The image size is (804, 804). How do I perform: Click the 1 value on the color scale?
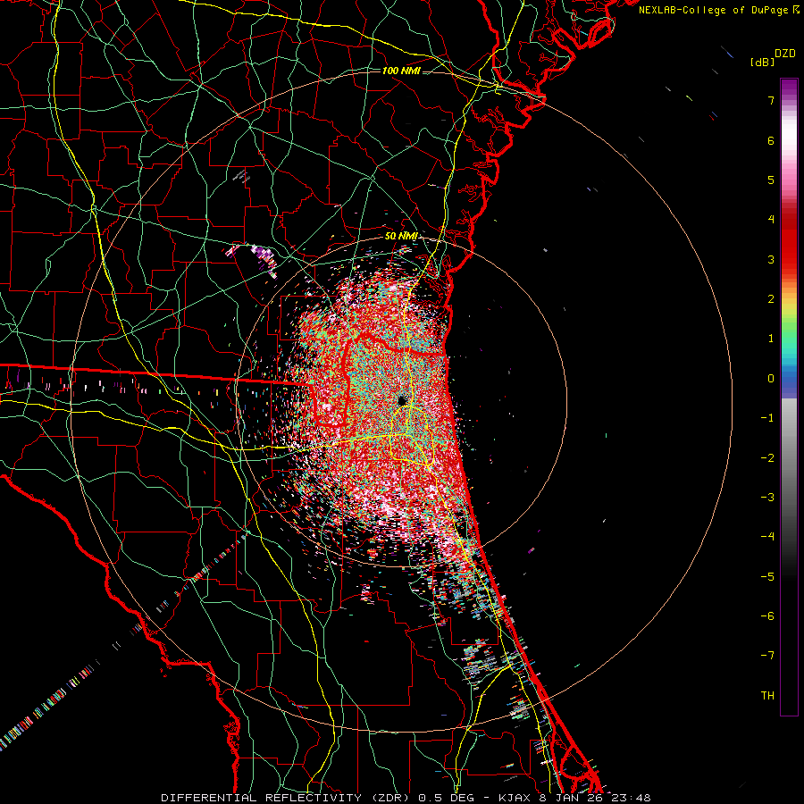(771, 339)
